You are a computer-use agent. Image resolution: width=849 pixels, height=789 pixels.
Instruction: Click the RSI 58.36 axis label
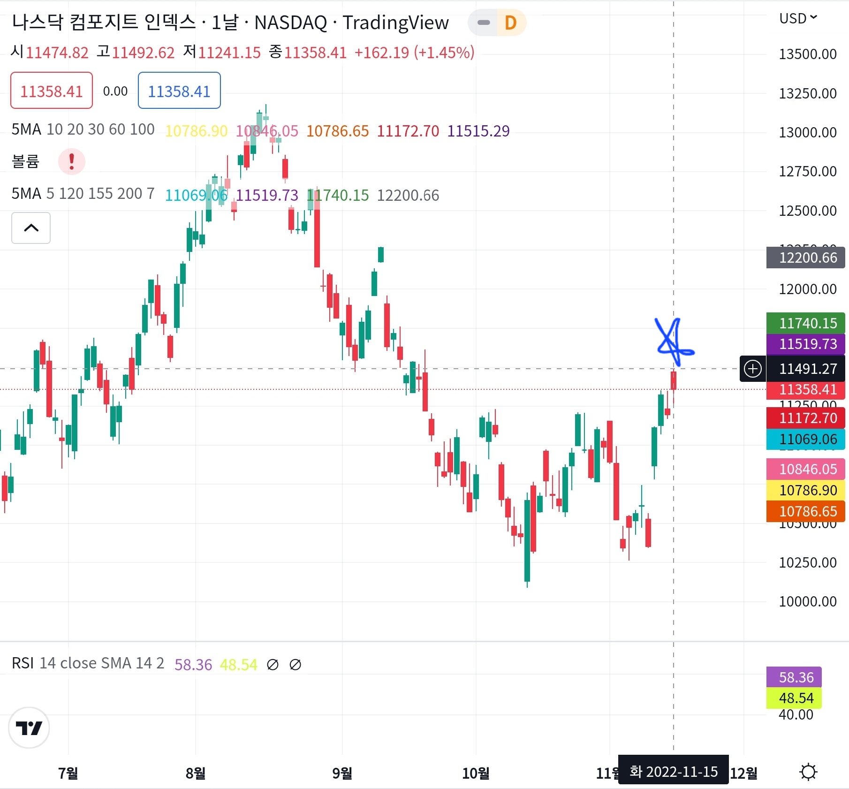794,677
